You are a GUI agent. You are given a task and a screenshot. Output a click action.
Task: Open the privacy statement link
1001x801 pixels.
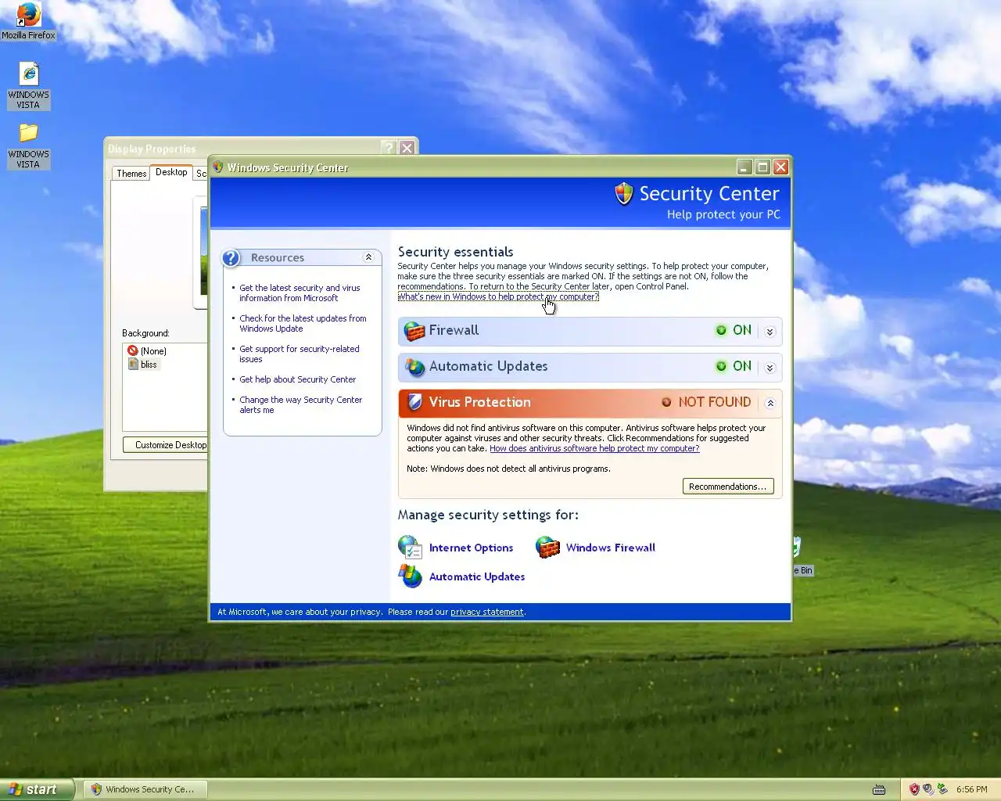pos(487,612)
